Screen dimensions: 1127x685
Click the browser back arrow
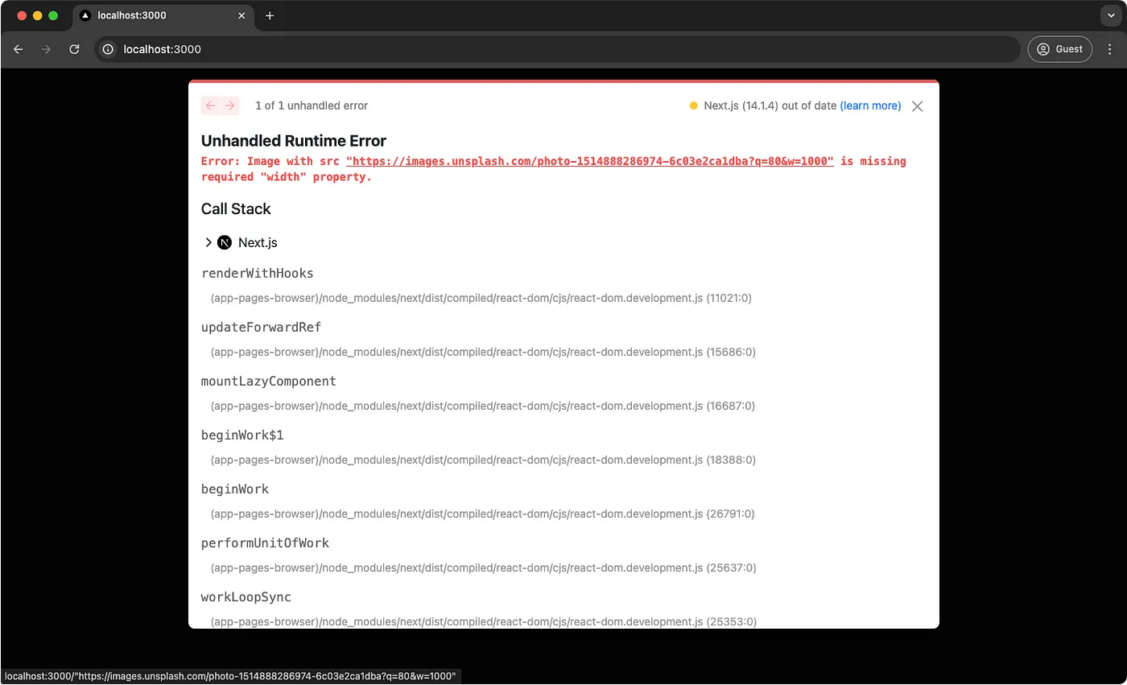coord(19,49)
